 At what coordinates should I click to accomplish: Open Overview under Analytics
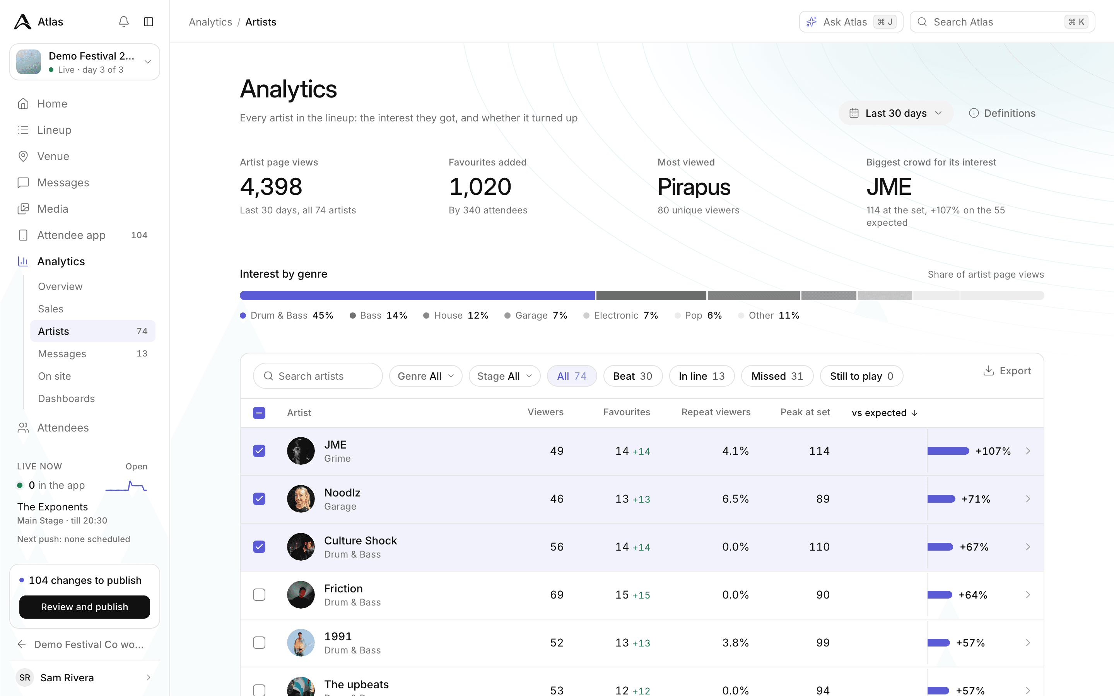92,286
